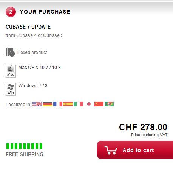This screenshot has width=173, height=177.
Task: Select the Brazilian flag icon
Action: 109,104
